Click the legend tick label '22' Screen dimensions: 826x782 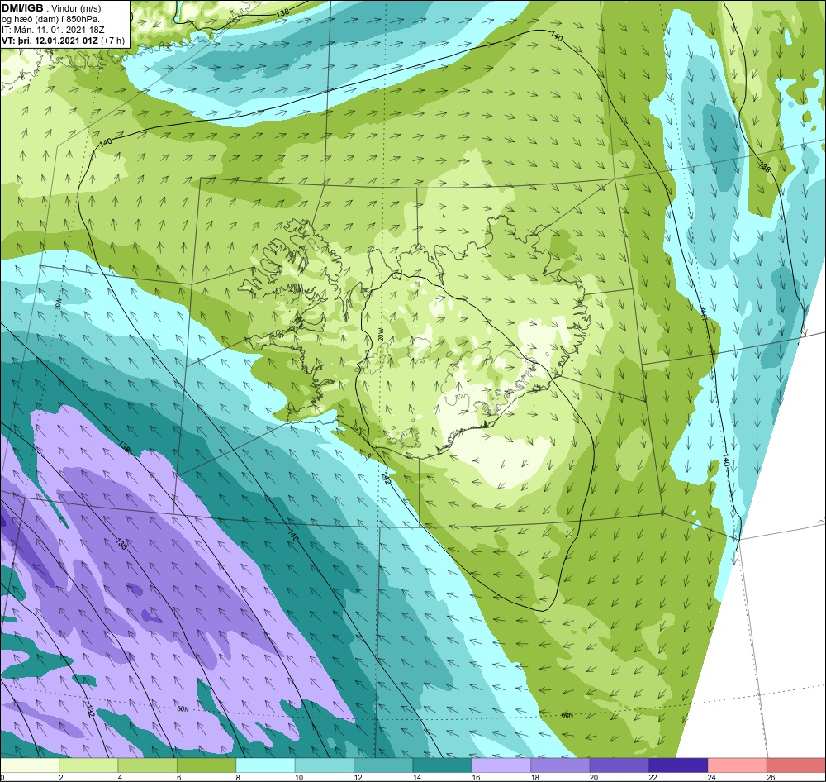pos(653,777)
